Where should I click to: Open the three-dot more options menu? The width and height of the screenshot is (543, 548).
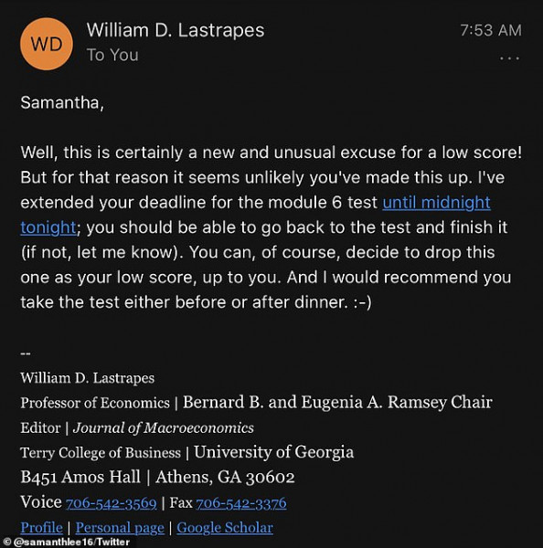[509, 58]
